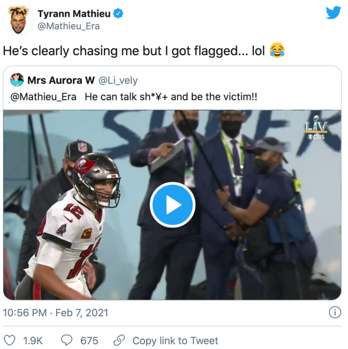Click the blue verified badge
This screenshot has width=348, height=349.
coord(119,14)
